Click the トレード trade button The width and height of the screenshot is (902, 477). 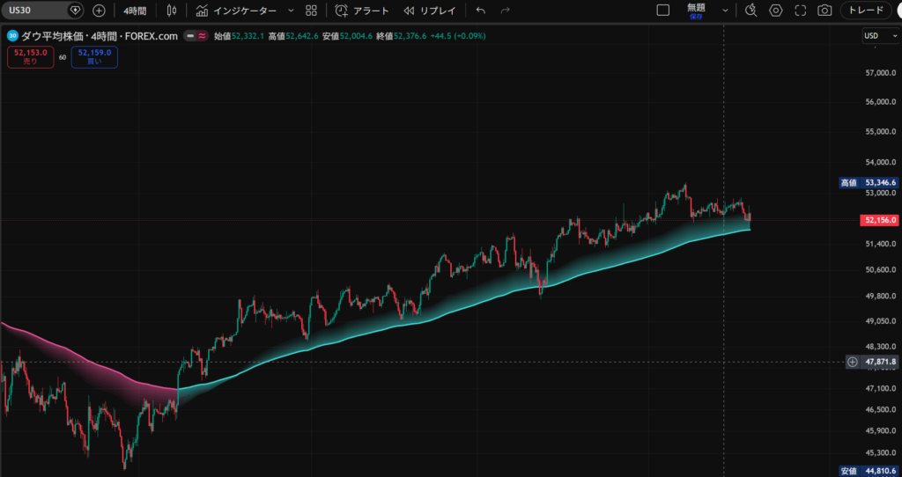866,11
